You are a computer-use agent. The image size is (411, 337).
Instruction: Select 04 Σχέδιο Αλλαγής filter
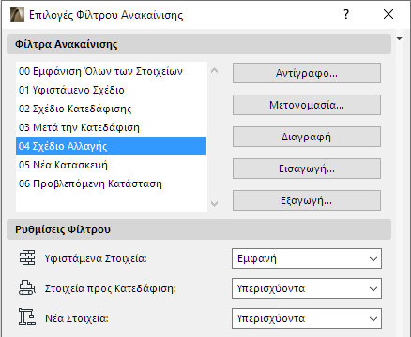point(111,146)
